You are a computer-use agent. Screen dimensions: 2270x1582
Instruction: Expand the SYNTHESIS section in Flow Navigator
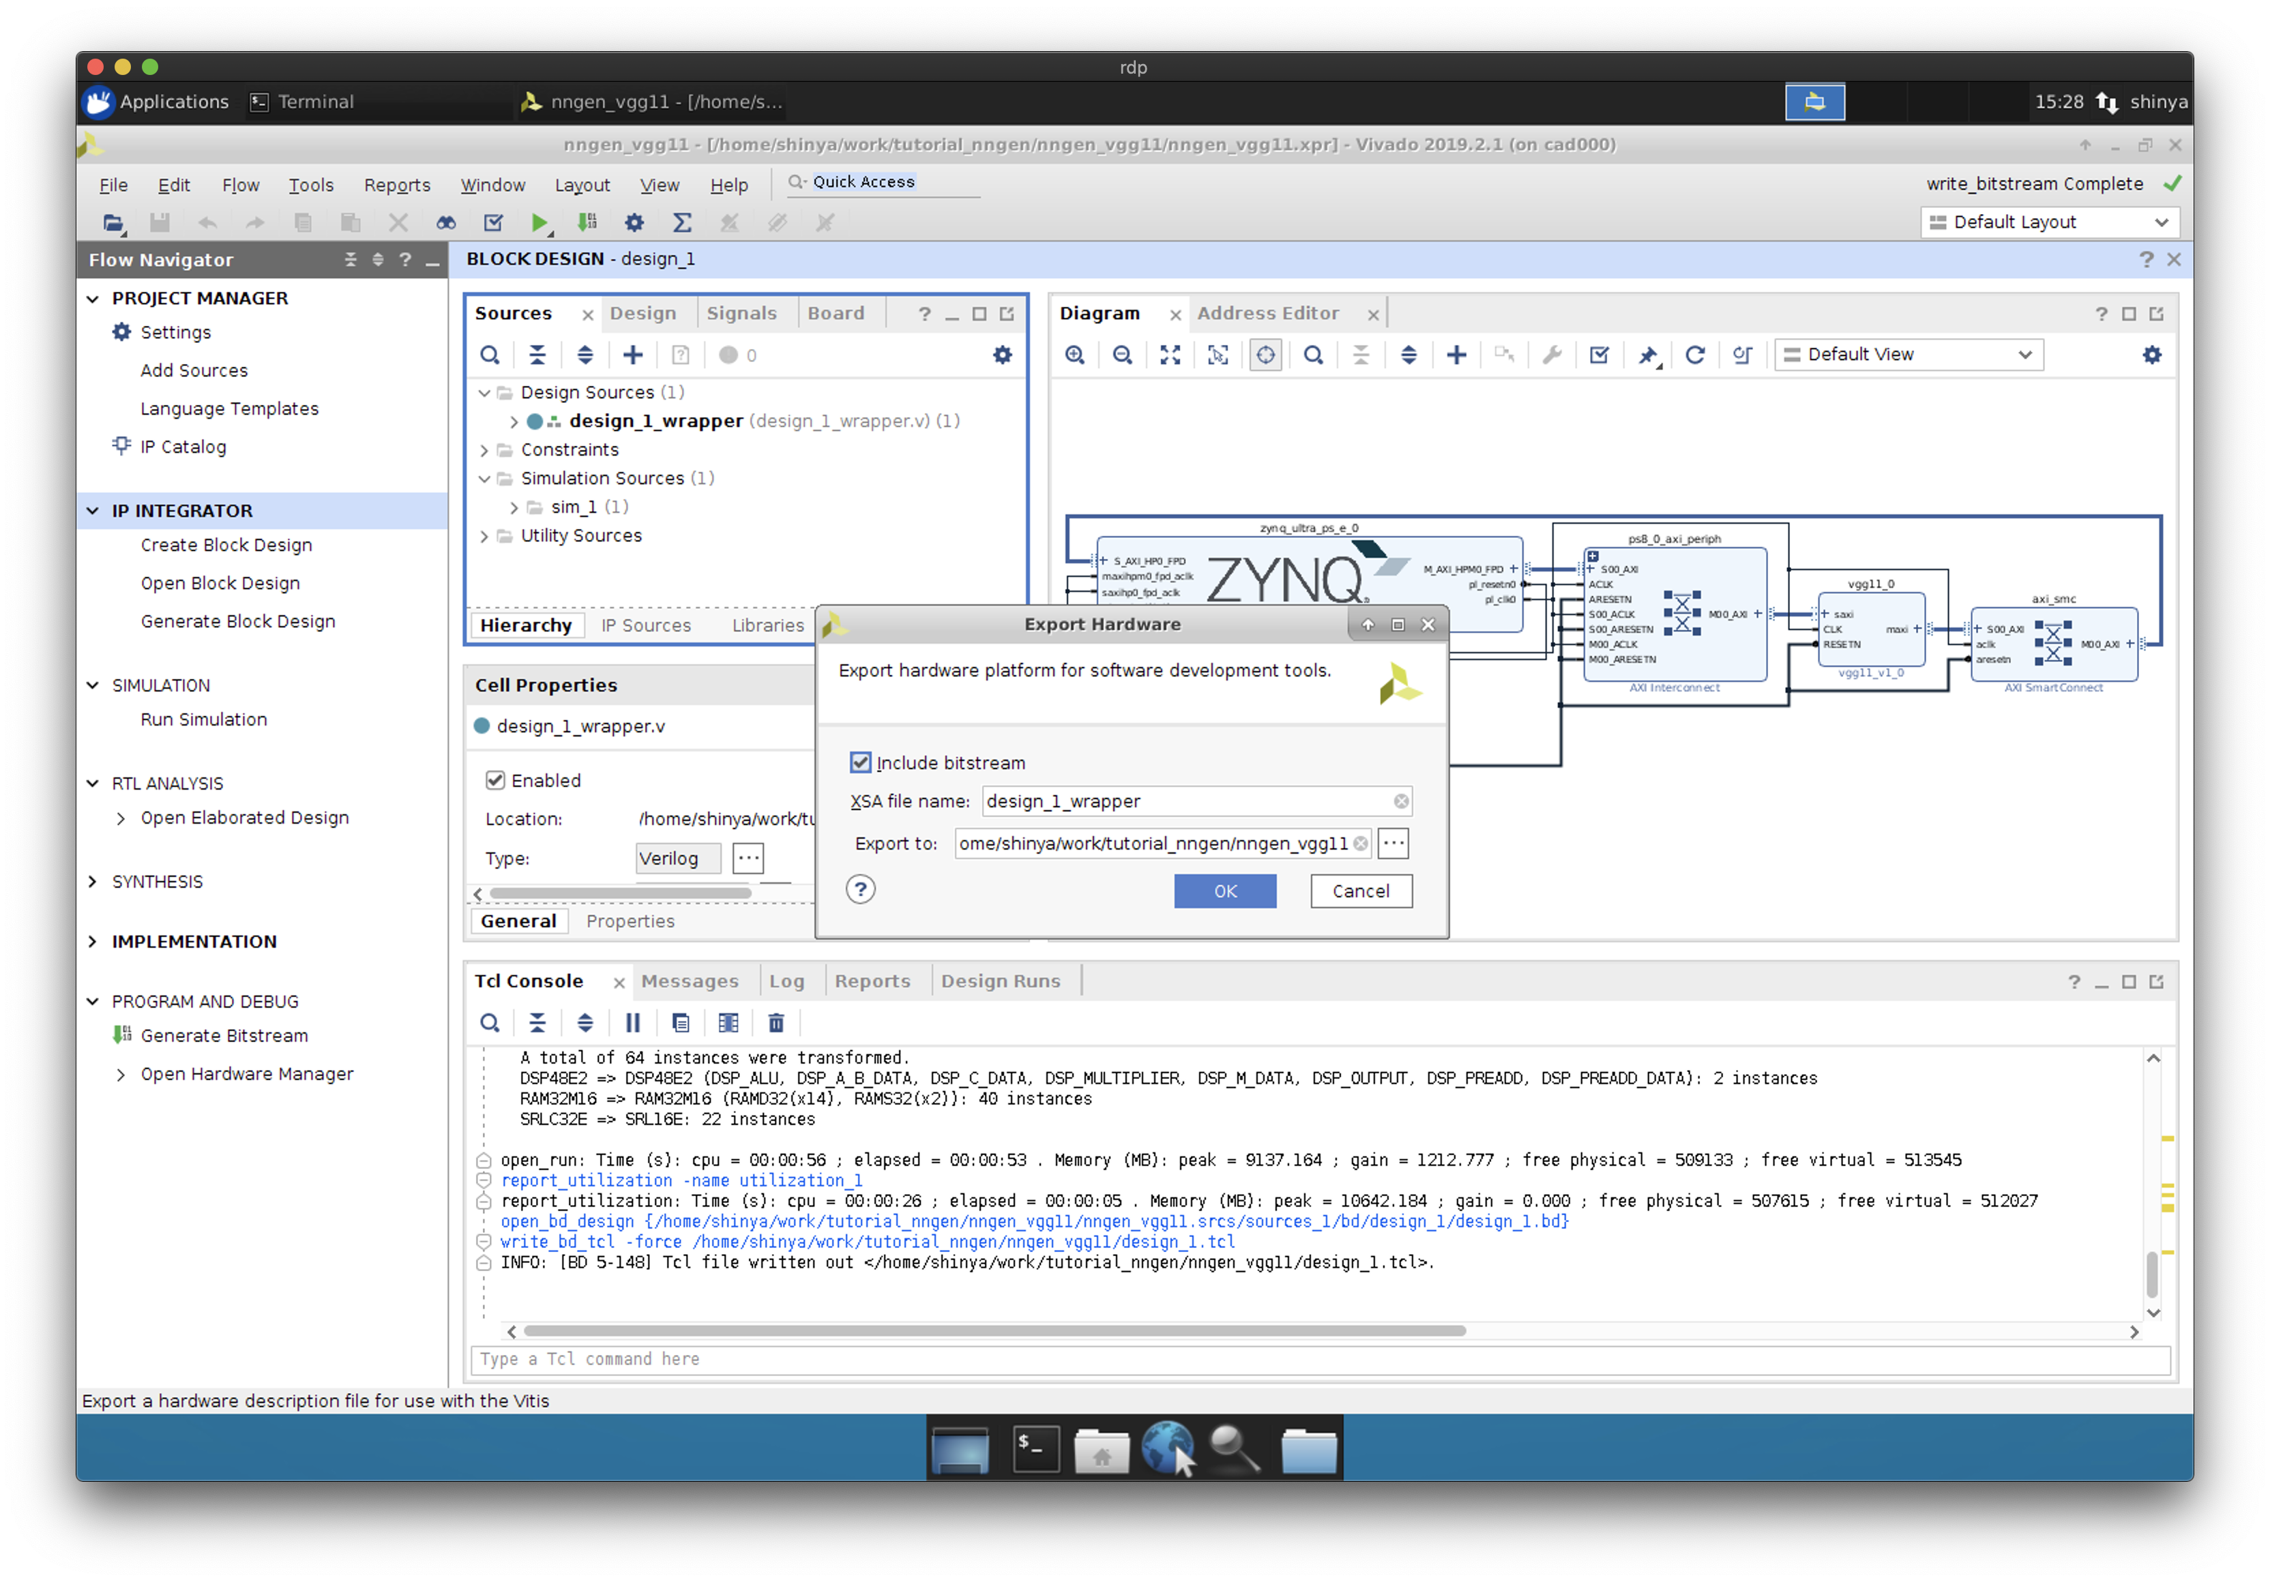(93, 882)
